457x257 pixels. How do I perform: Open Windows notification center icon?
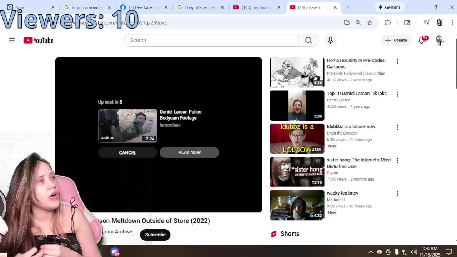(449, 252)
